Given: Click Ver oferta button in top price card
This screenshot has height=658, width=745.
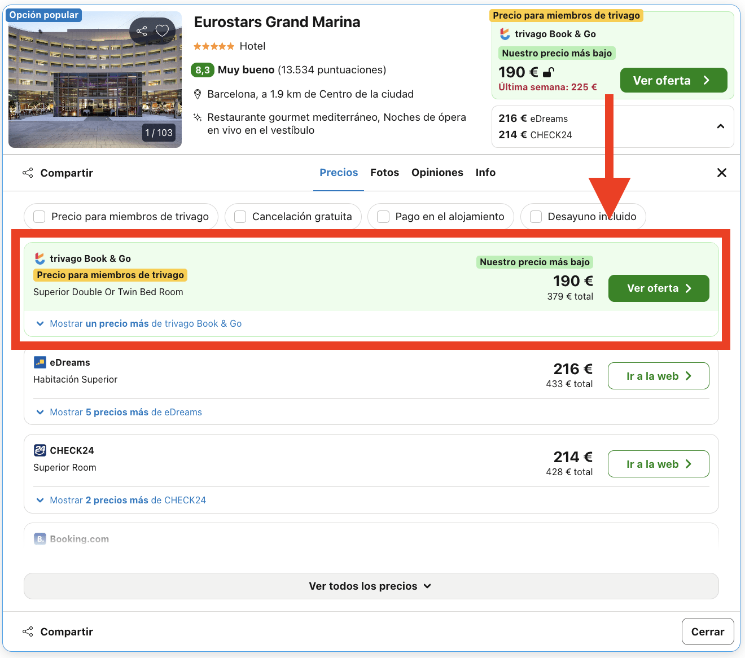Looking at the screenshot, I should pyautogui.click(x=674, y=80).
